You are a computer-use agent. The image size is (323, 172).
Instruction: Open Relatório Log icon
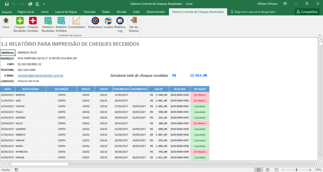(120, 21)
